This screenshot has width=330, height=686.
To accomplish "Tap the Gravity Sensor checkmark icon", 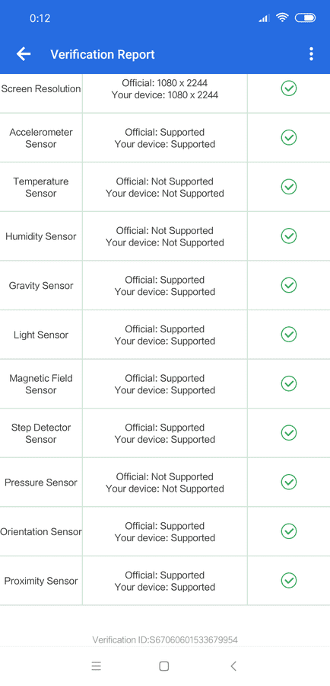I will (x=288, y=285).
